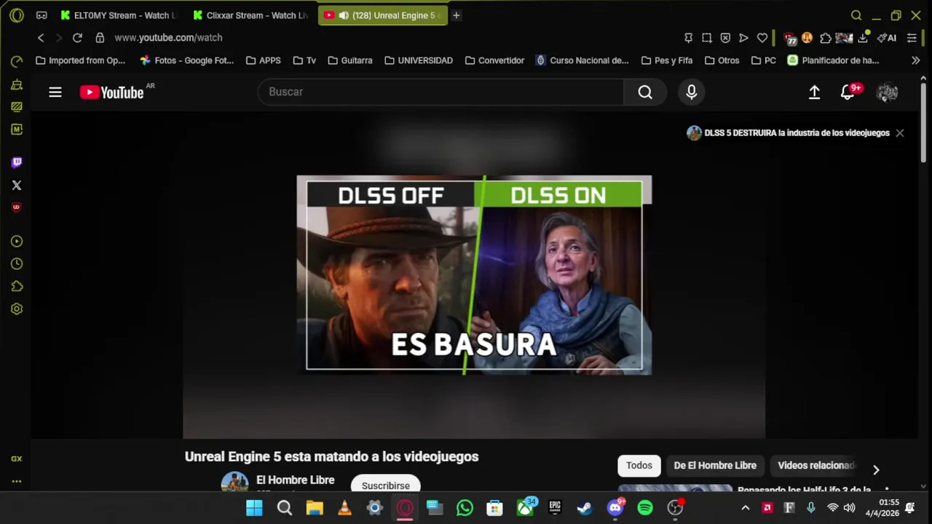Click the GX icon at sidebar bottom
The height and width of the screenshot is (524, 932).
click(x=17, y=458)
